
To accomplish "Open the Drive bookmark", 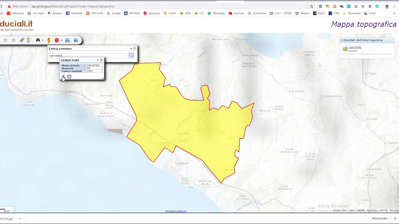I will click(370, 13).
